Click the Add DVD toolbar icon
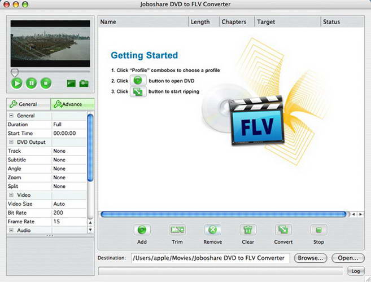Viewport: 371px width, 282px height. click(x=142, y=230)
